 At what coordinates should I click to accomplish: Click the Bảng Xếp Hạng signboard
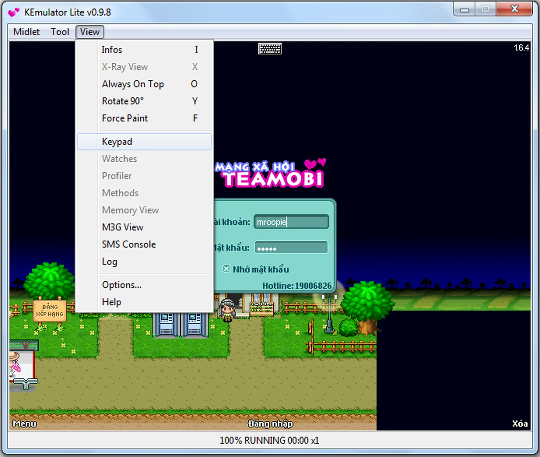tap(50, 311)
